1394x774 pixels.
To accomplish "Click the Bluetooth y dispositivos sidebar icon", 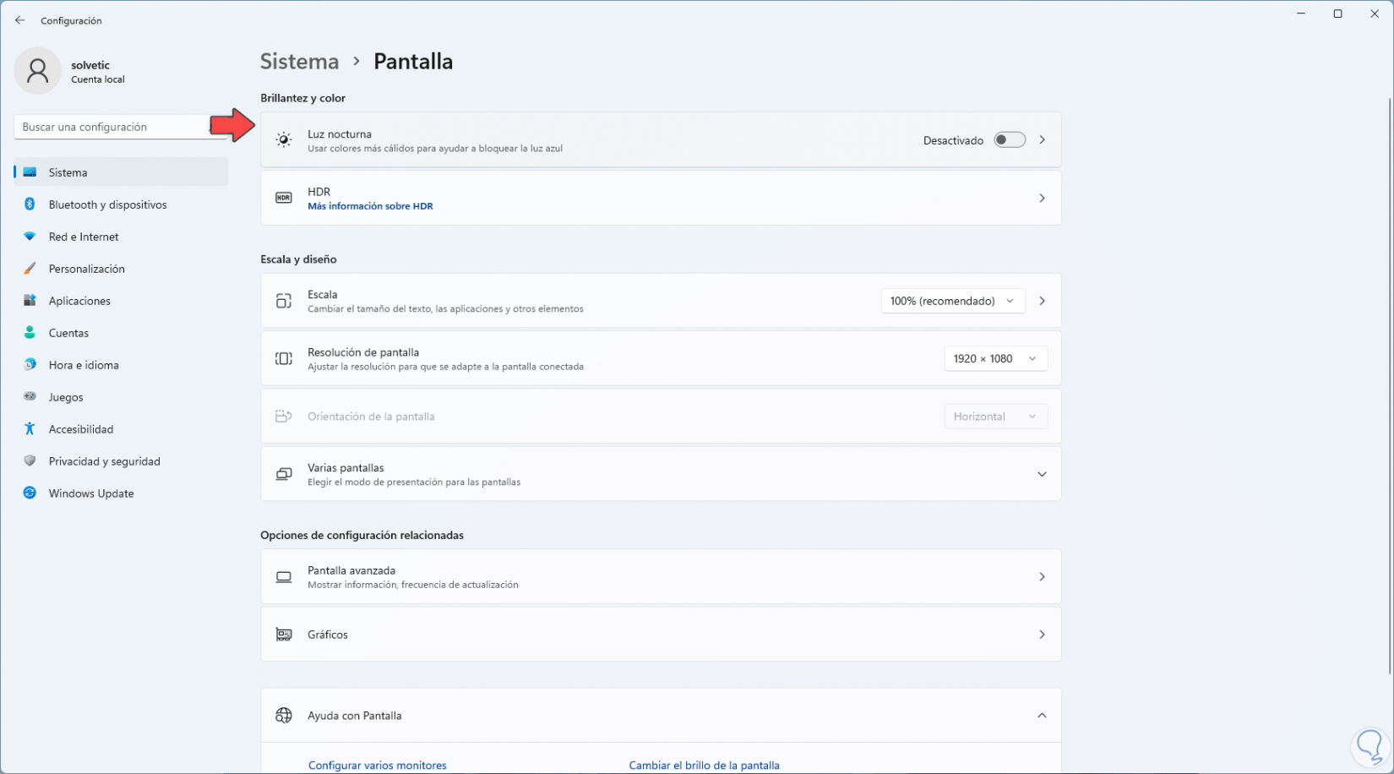I will coord(30,204).
